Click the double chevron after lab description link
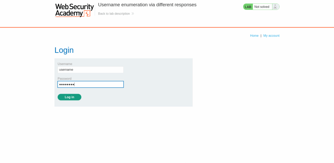This screenshot has height=163, width=334. point(133,14)
